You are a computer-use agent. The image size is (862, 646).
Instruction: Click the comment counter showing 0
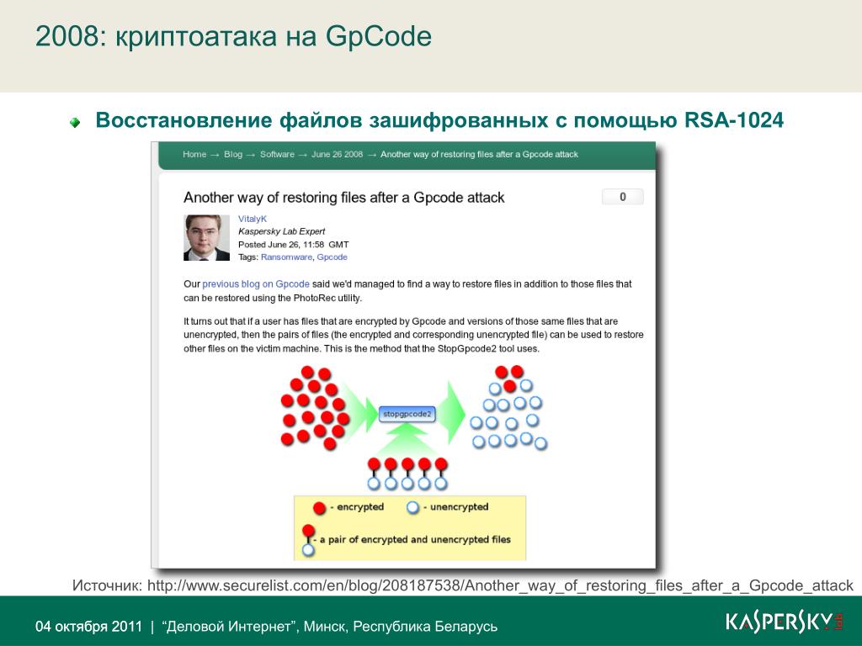(622, 197)
